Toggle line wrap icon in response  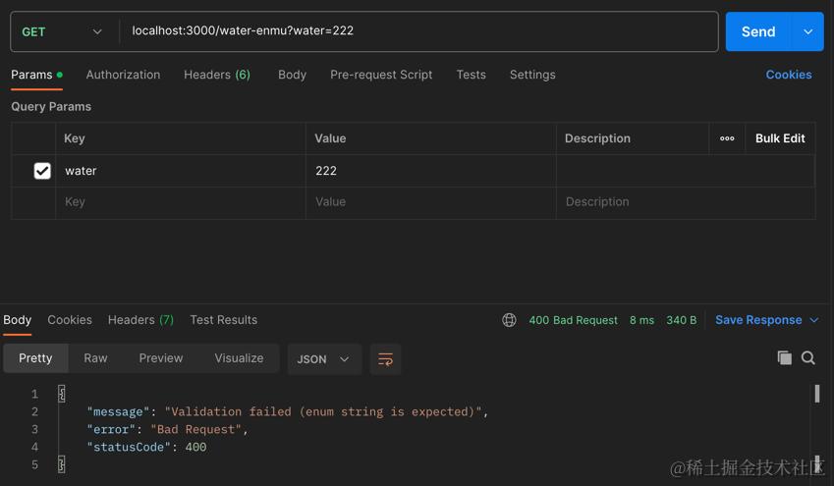tap(385, 359)
